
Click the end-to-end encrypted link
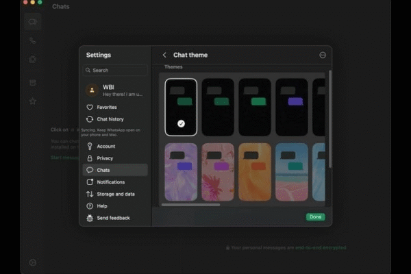[x=321, y=248]
